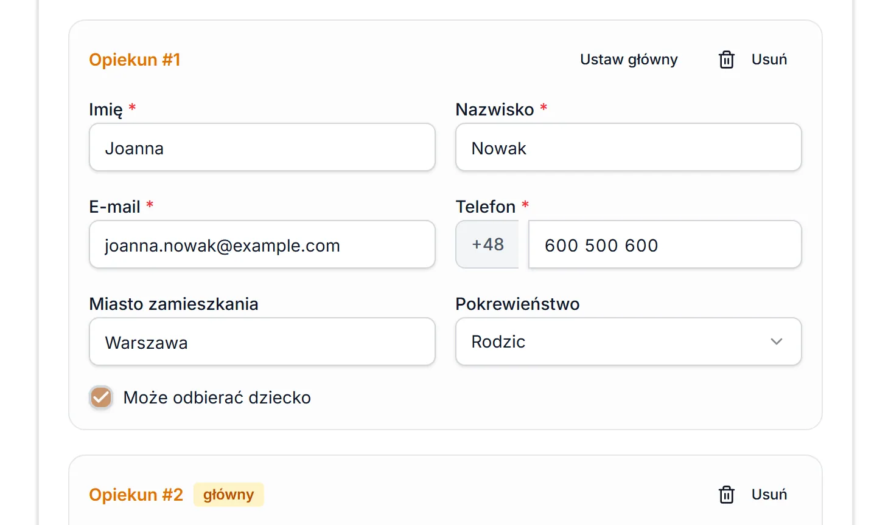Focus the Imię field containing Joanna

(x=262, y=147)
